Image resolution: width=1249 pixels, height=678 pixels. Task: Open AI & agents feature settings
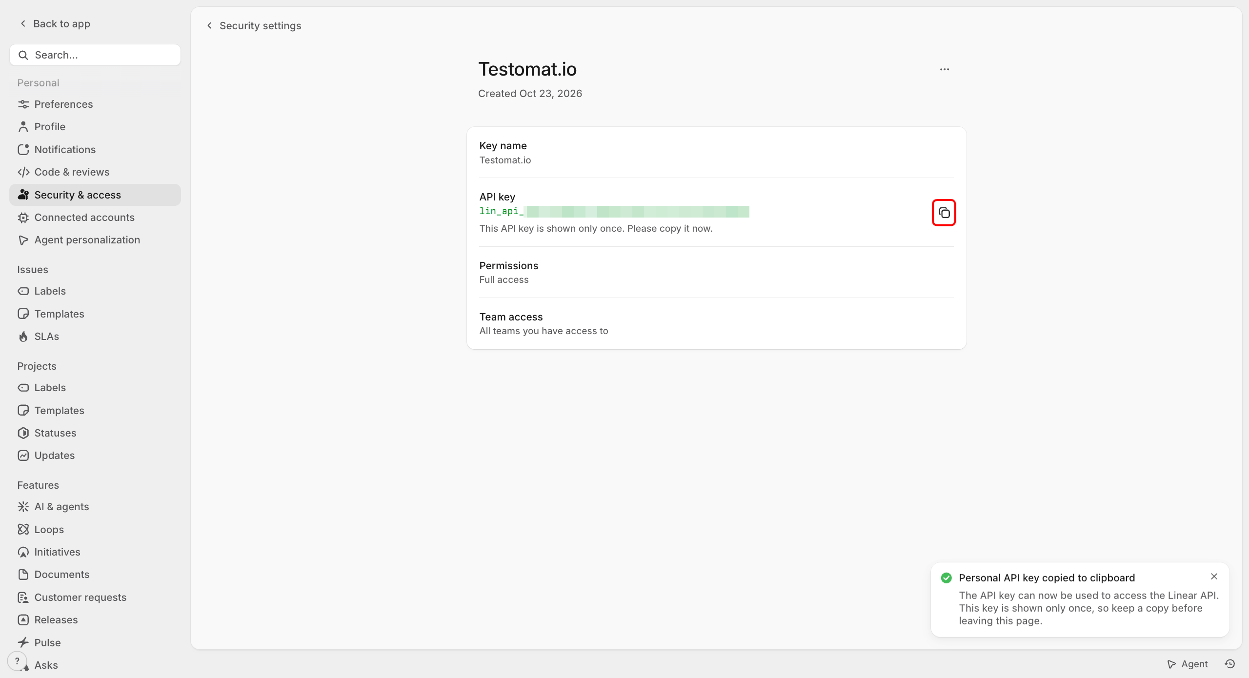[95, 507]
